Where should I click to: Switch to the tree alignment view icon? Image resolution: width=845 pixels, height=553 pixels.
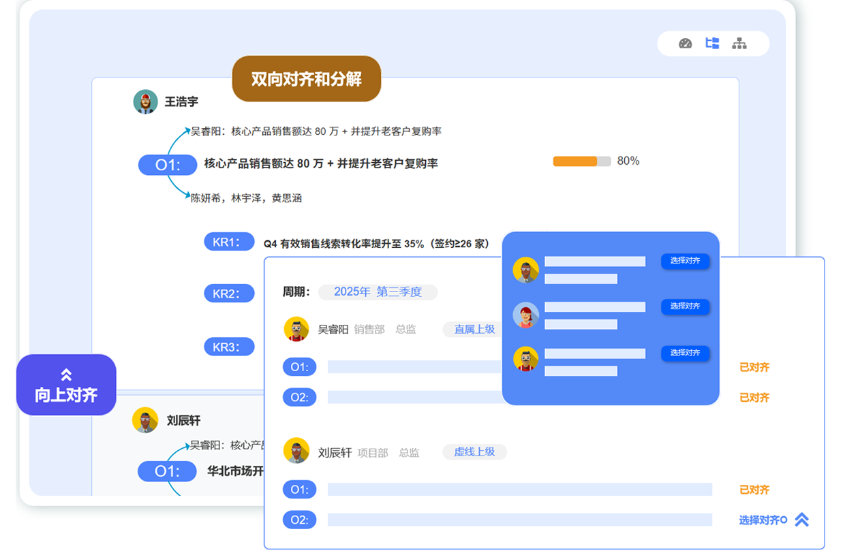click(712, 43)
